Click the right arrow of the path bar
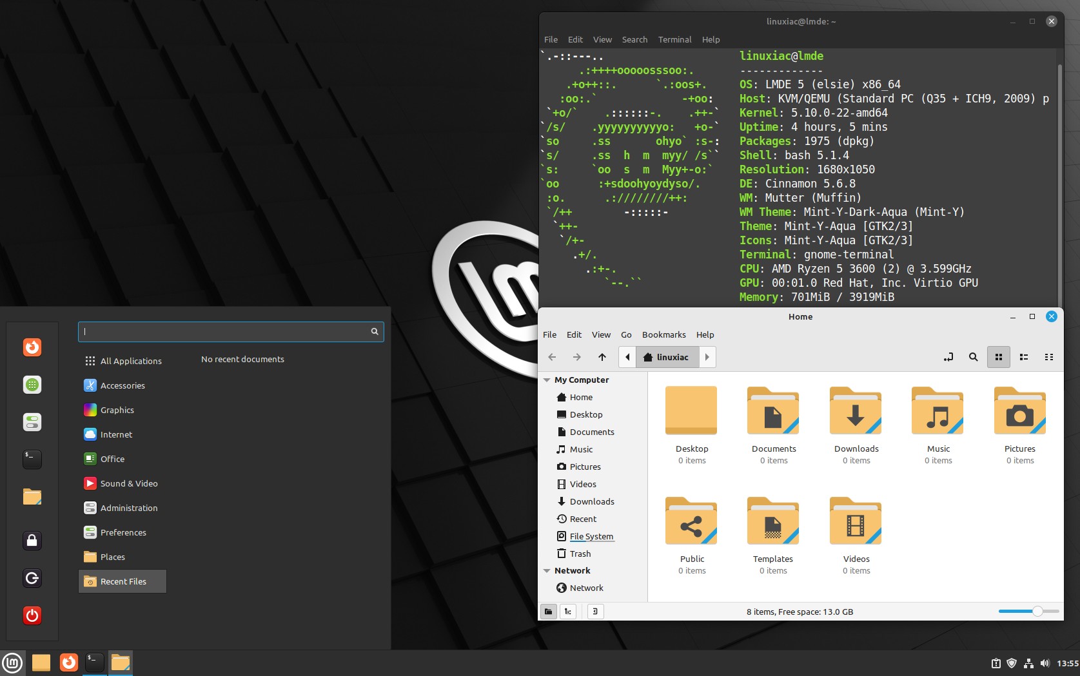This screenshot has height=676, width=1080. point(707,357)
